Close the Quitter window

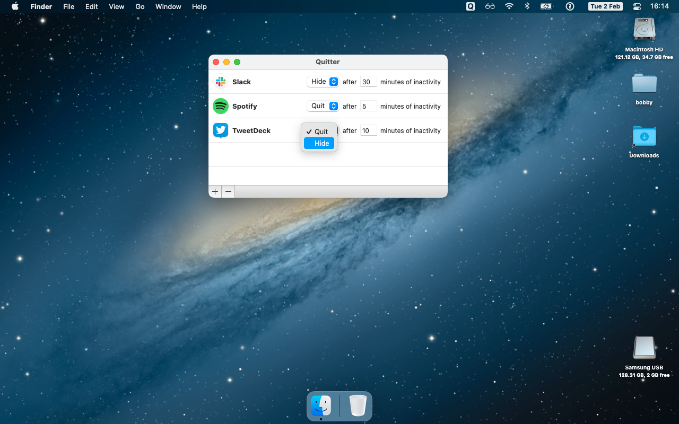click(x=216, y=62)
